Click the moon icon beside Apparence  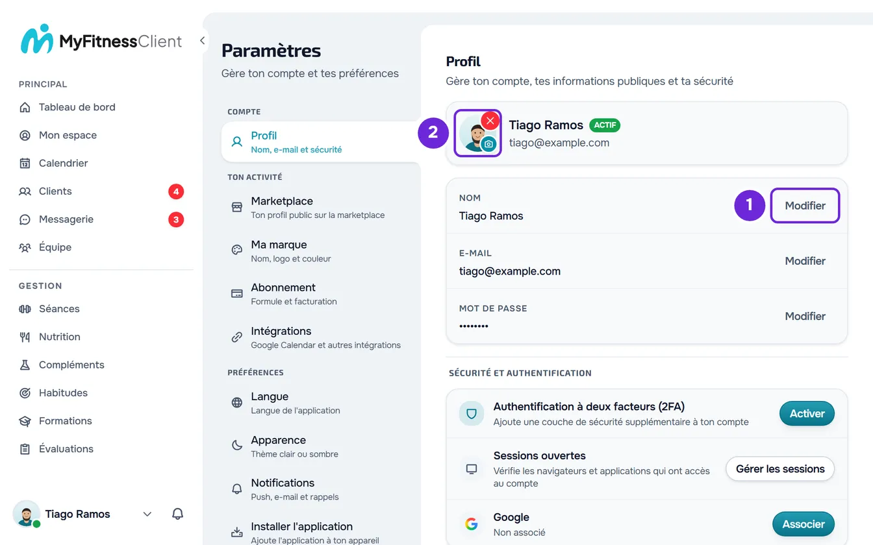tap(237, 446)
